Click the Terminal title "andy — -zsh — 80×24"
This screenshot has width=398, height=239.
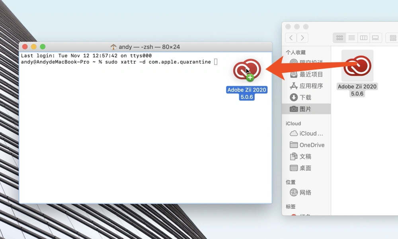[x=149, y=47]
